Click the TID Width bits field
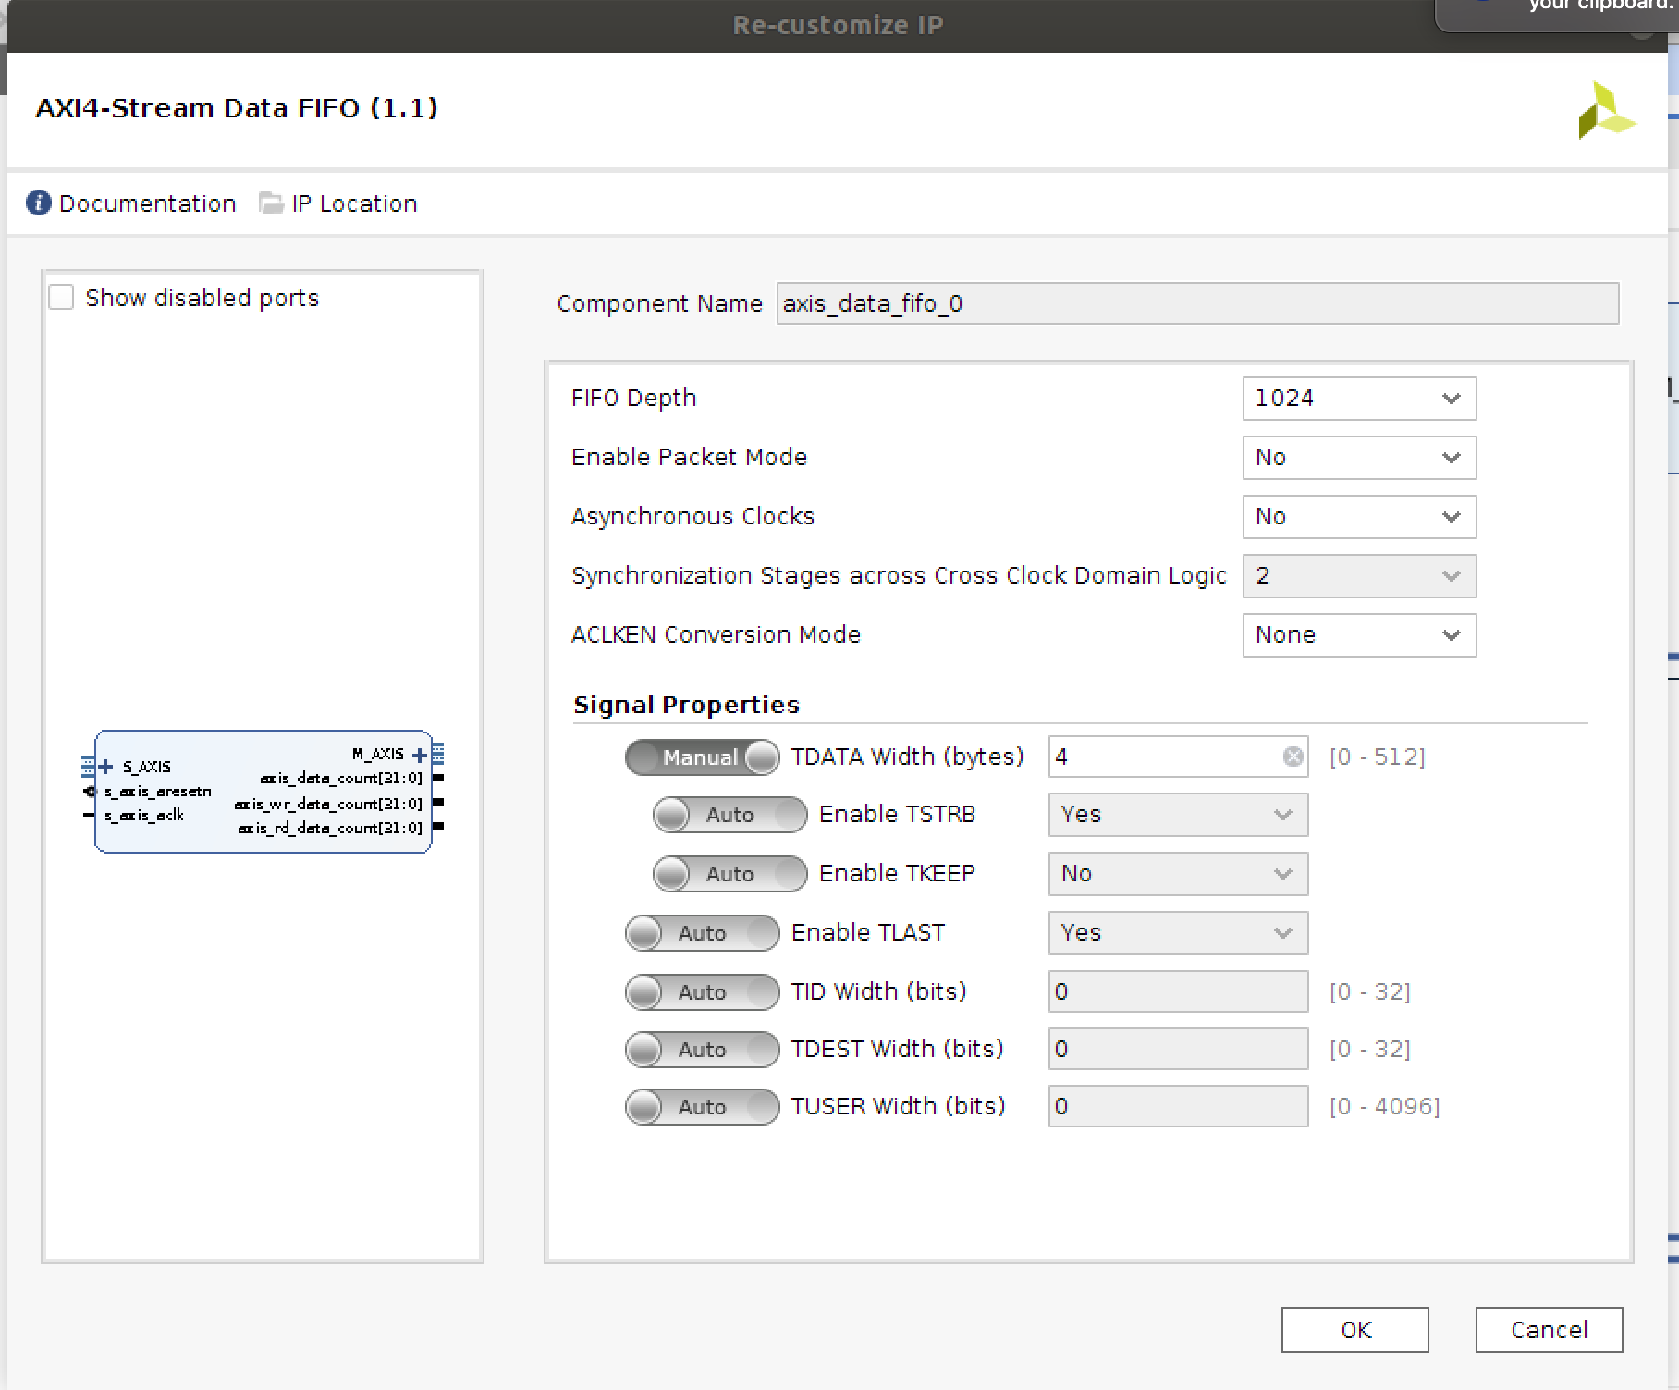The width and height of the screenshot is (1679, 1390). point(1178,991)
